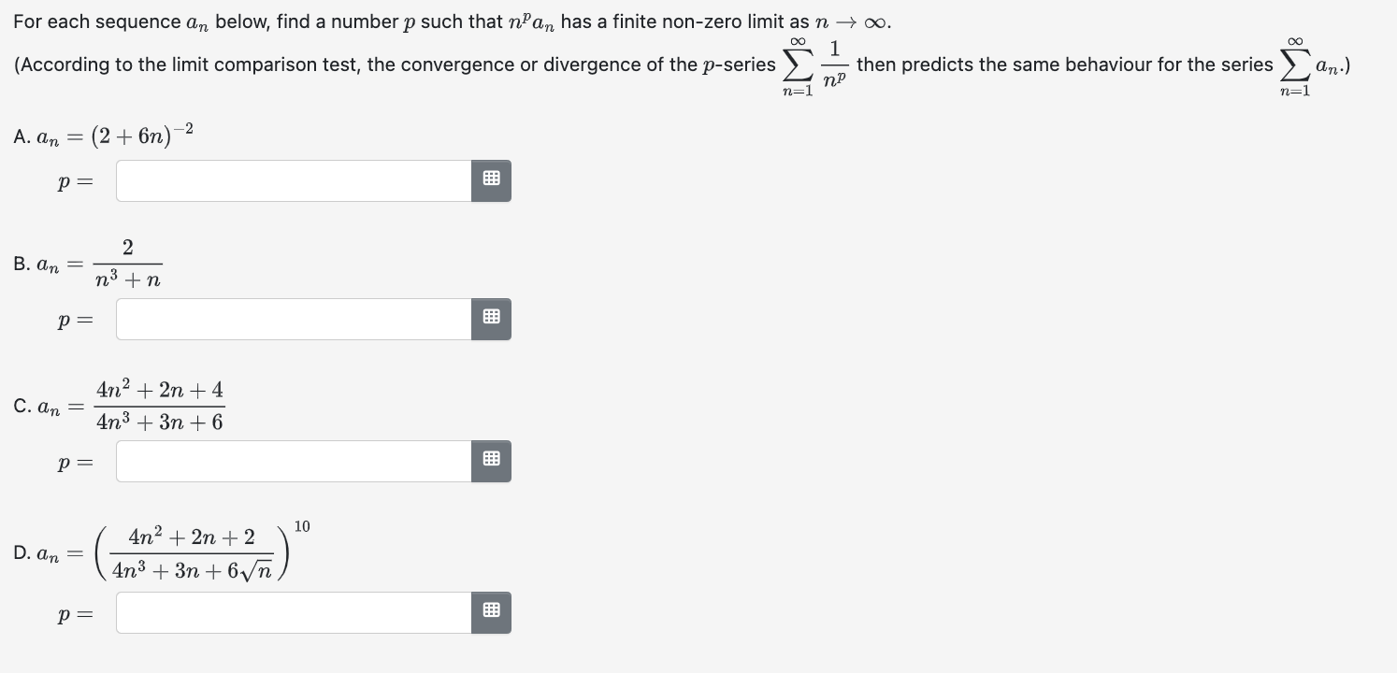Launch the math keyboard beside sequence D's answer
1397x673 pixels.
click(490, 612)
